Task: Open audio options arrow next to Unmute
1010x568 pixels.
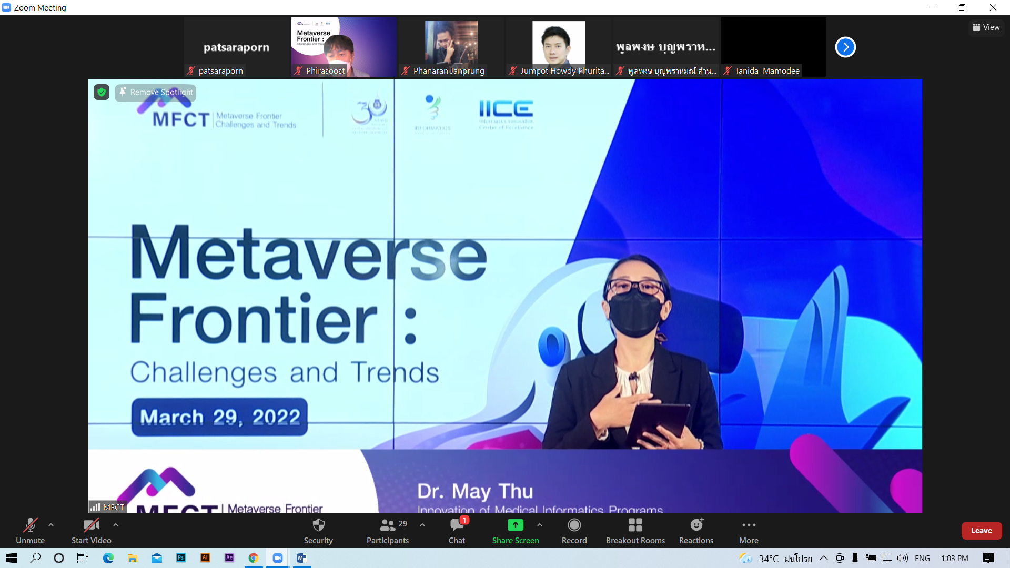Action: (x=51, y=525)
